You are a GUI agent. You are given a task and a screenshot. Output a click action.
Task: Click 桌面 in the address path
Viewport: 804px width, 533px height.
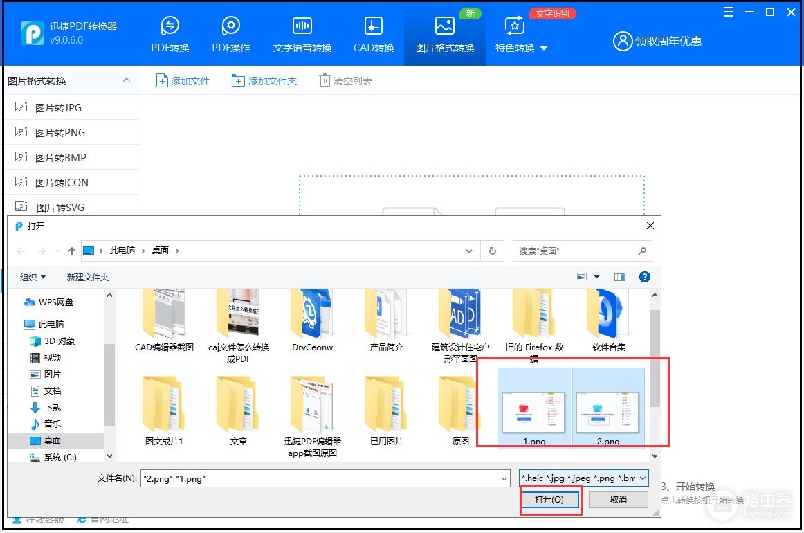(160, 251)
